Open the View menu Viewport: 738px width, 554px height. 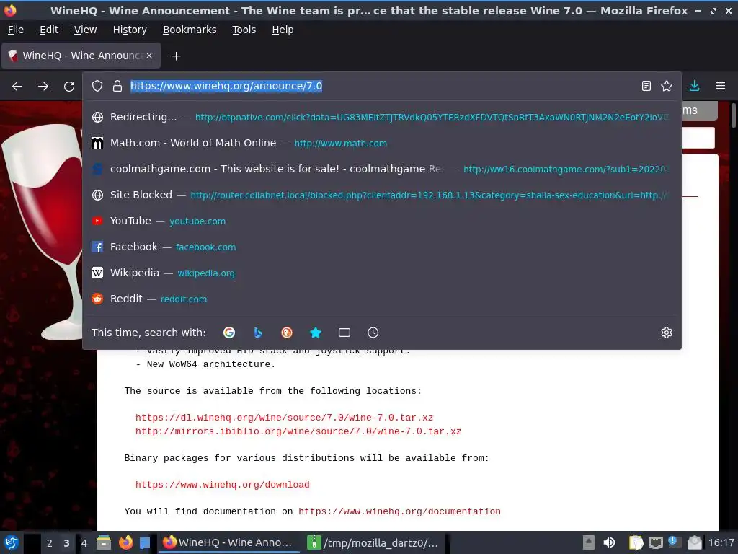pyautogui.click(x=85, y=30)
